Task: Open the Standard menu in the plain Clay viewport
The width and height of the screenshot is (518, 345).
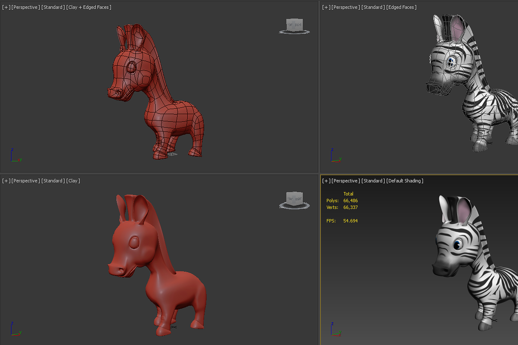Action: coord(54,181)
